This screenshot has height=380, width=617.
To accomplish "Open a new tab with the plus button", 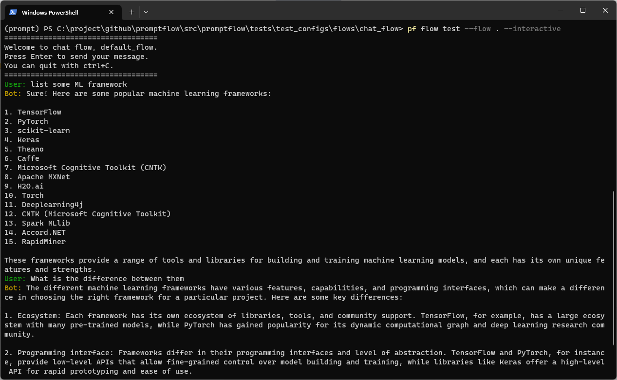I will (131, 12).
